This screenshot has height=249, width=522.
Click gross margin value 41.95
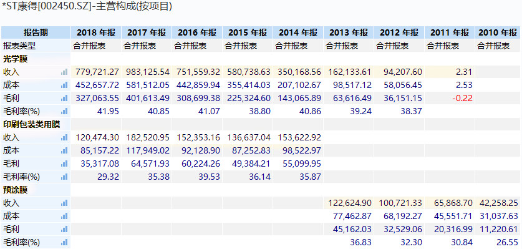[x=109, y=111]
